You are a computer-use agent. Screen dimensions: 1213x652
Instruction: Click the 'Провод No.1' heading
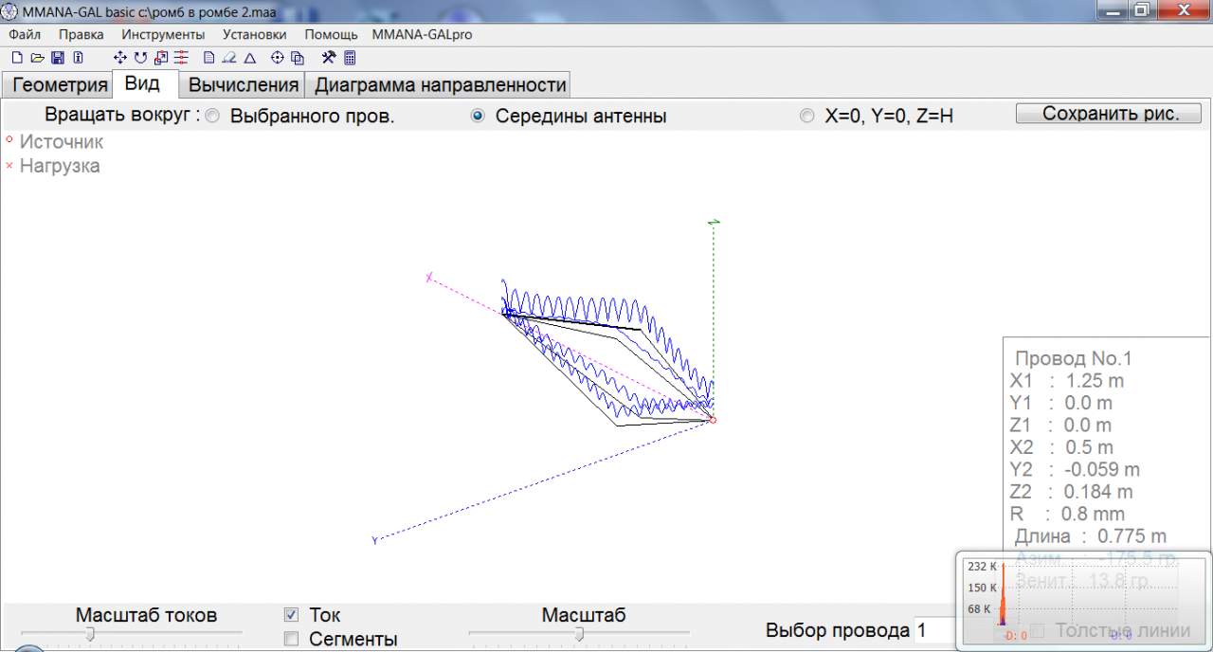click(1074, 359)
